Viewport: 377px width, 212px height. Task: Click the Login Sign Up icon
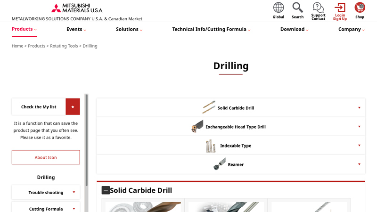coord(340,8)
